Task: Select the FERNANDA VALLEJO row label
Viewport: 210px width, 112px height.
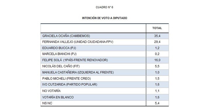Action: [x=78, y=42]
